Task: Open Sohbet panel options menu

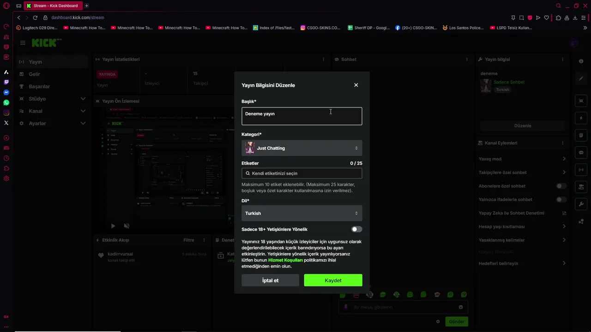Action: tap(467, 59)
